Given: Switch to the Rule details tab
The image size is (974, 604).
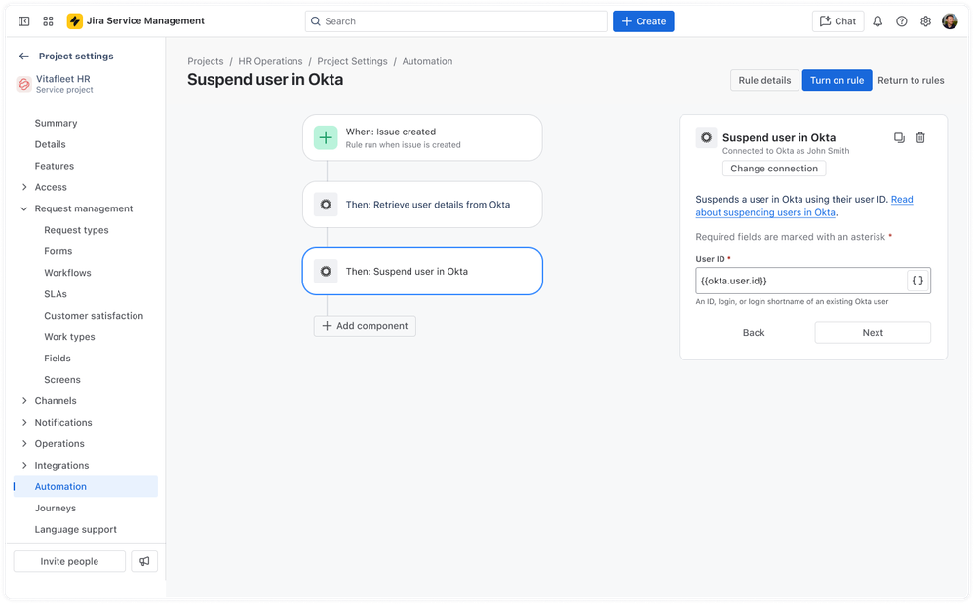Looking at the screenshot, I should 763,80.
